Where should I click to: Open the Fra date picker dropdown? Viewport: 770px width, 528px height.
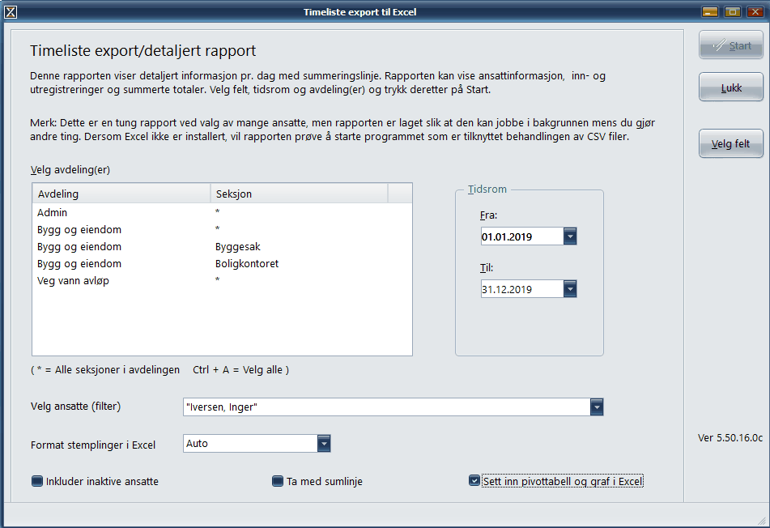[570, 236]
